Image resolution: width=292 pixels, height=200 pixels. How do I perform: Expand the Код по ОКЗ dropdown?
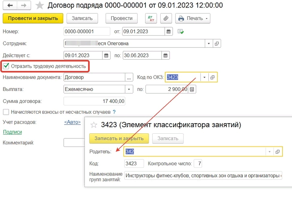pos(204,77)
